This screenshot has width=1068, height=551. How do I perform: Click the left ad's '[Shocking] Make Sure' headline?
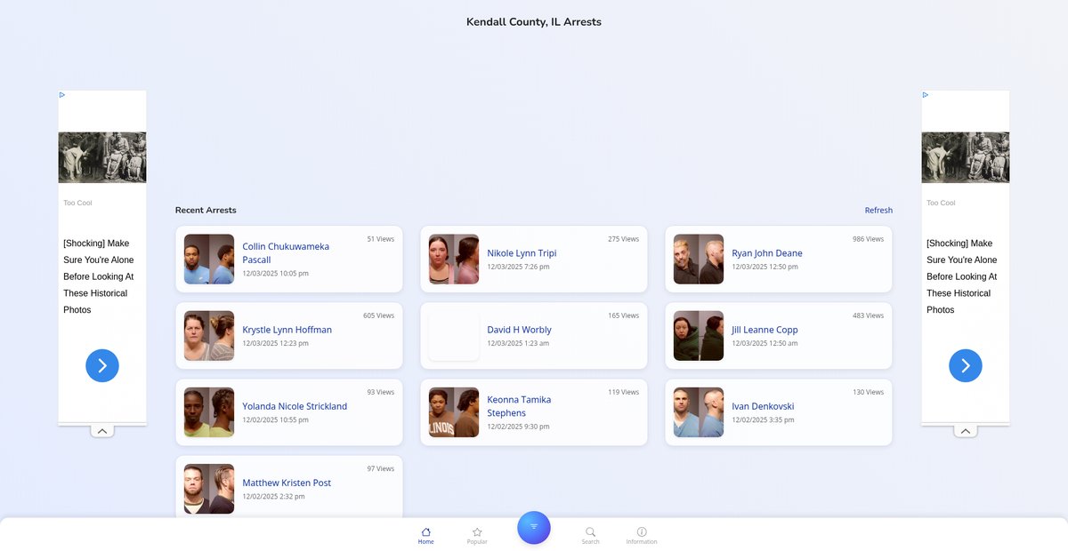99,276
